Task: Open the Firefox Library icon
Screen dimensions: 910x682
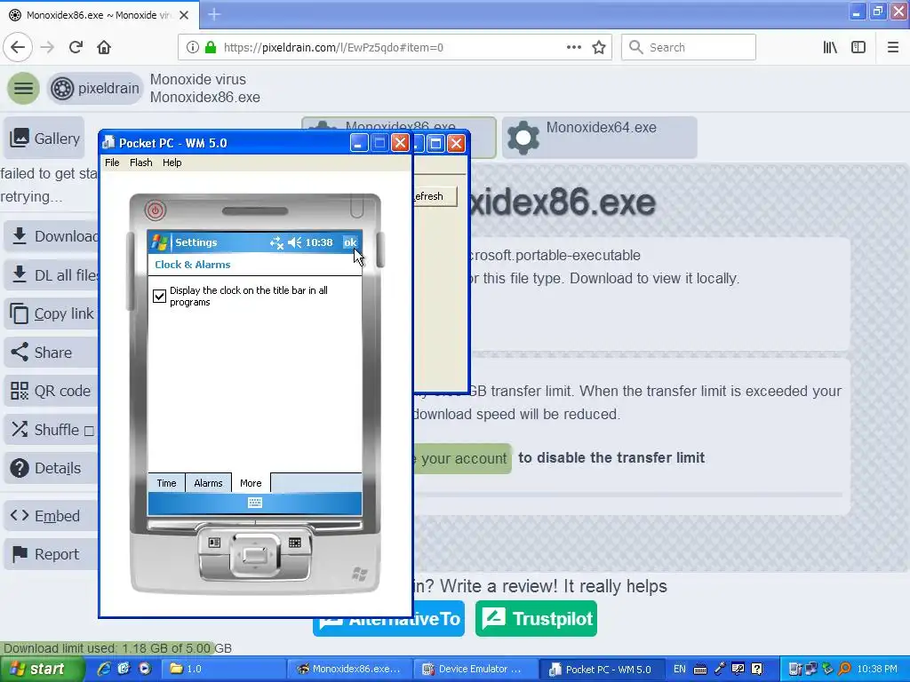Action: coord(830,47)
